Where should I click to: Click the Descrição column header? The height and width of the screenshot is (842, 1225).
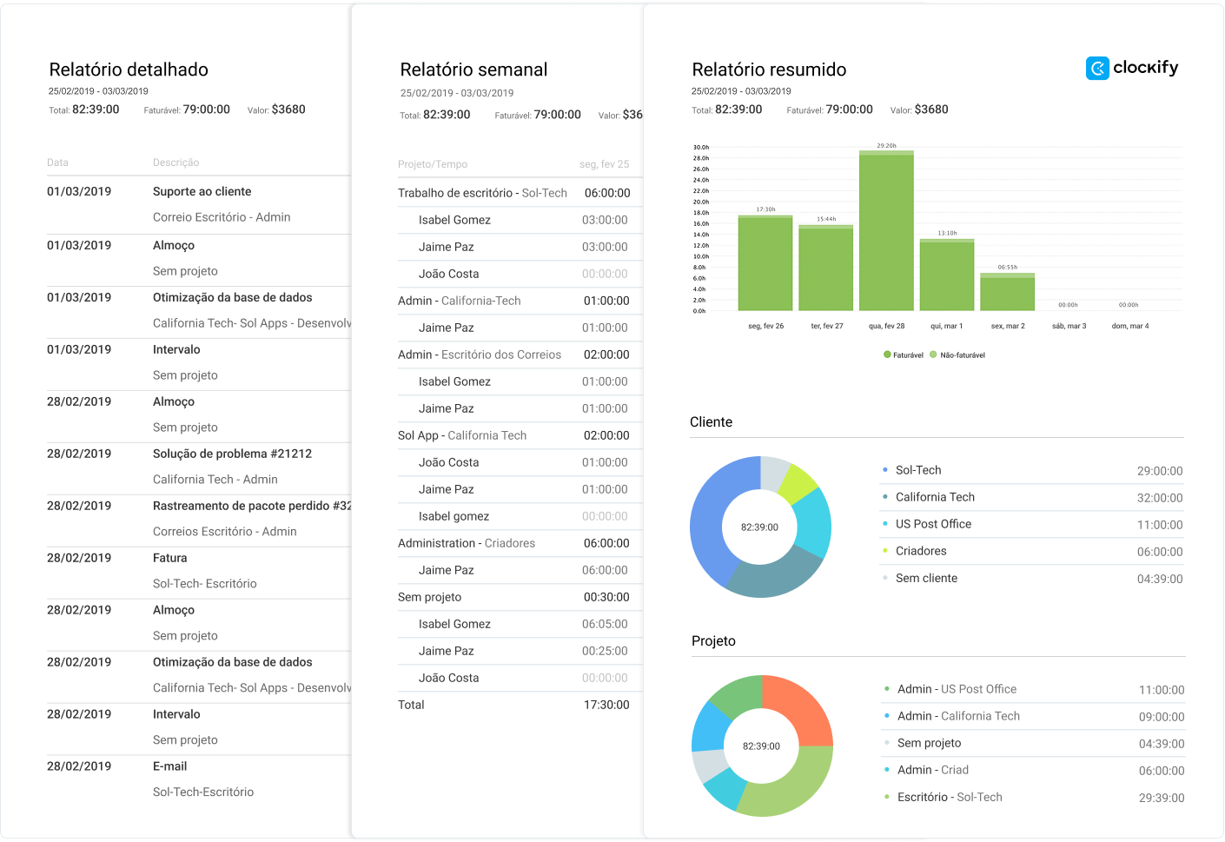[176, 162]
